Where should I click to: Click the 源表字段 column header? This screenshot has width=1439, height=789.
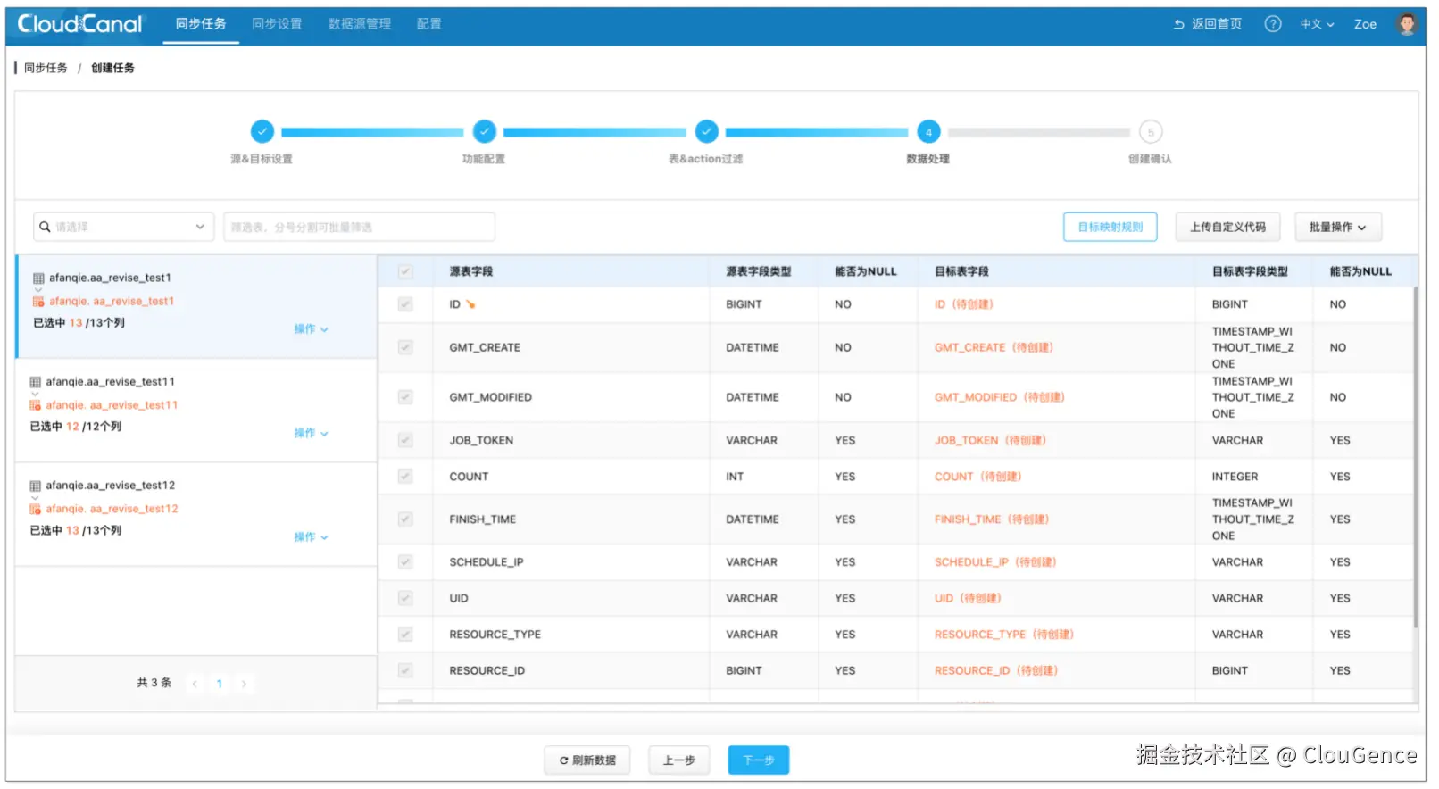coord(471,272)
